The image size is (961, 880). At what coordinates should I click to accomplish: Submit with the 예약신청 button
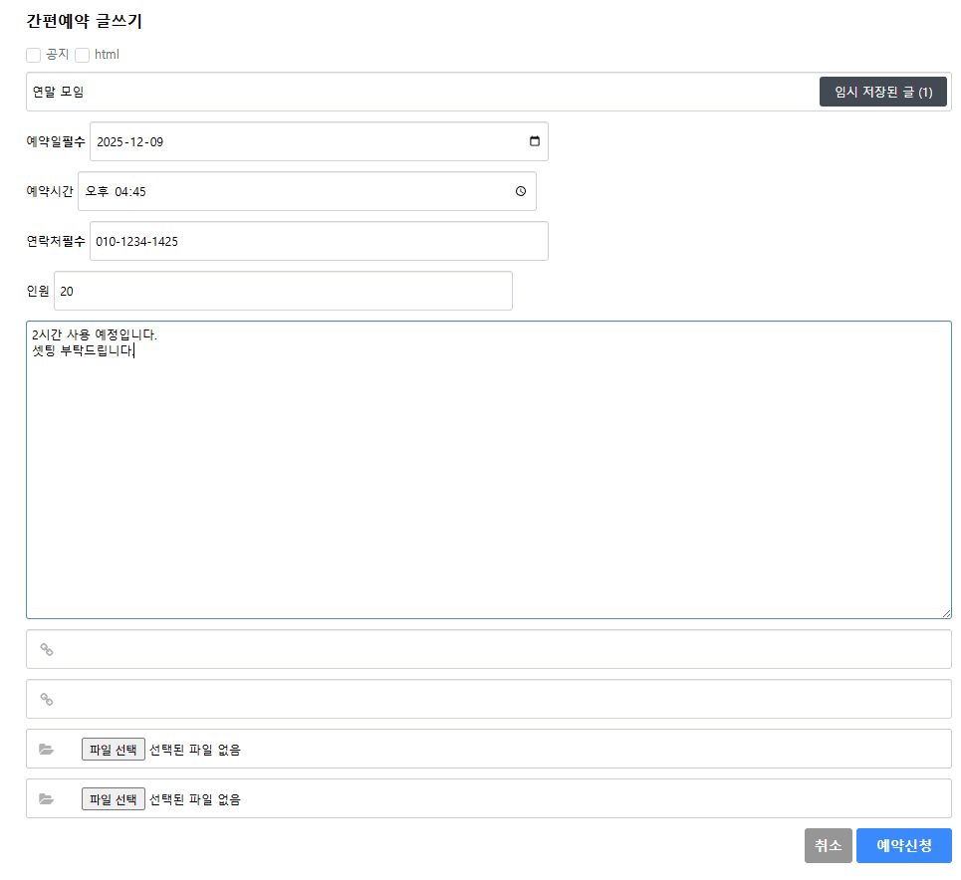point(903,846)
